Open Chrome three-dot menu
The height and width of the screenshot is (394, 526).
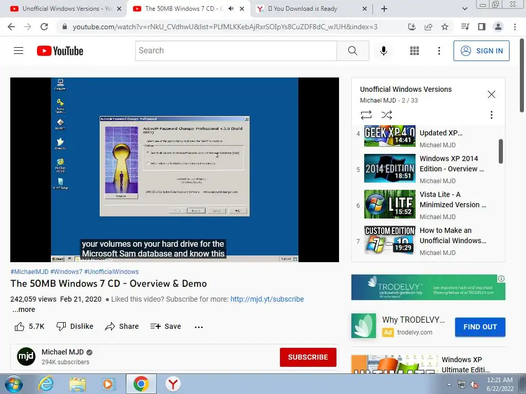(x=515, y=27)
